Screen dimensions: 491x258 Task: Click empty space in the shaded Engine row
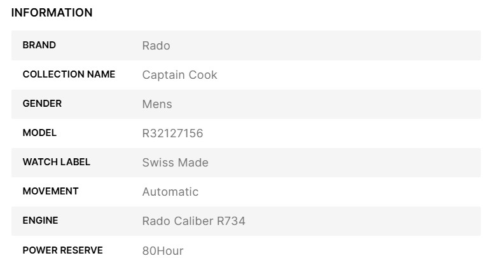point(369,221)
